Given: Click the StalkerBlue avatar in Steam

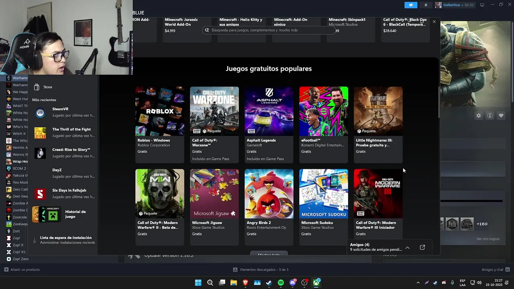Looking at the screenshot, I should pos(438,5).
